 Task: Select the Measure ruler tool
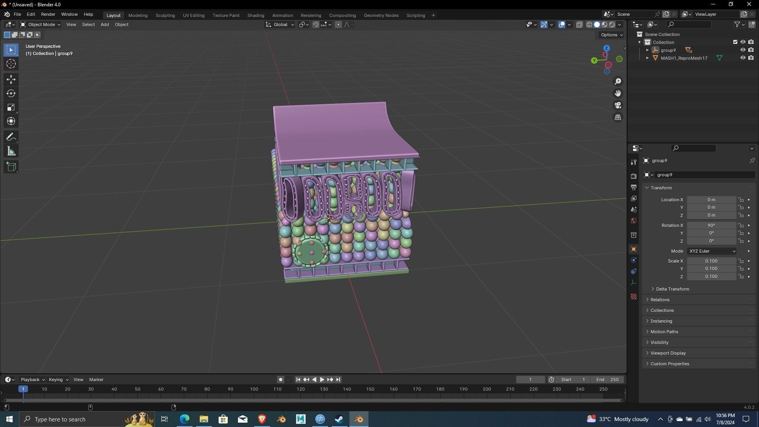pyautogui.click(x=11, y=151)
